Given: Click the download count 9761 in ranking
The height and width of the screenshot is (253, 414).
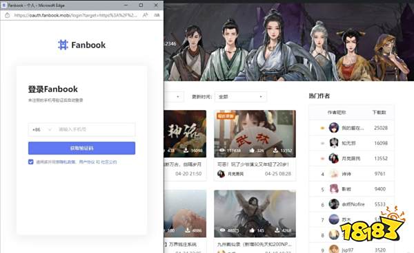Looking at the screenshot, I should pyautogui.click(x=380, y=173).
